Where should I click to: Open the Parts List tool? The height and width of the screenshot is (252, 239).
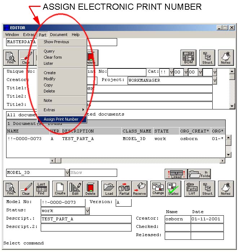192,189
